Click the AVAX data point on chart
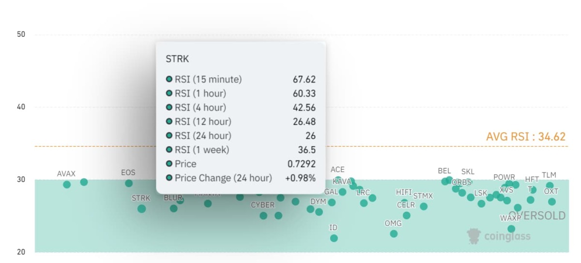This screenshot has height=263, width=581. coord(67,185)
